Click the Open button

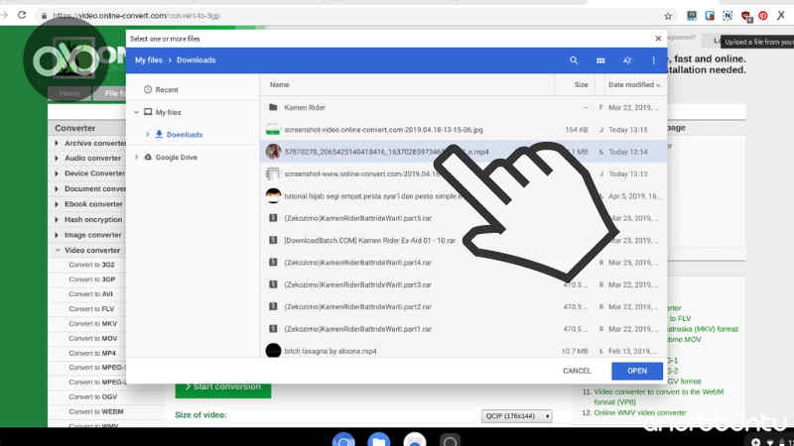click(x=637, y=371)
